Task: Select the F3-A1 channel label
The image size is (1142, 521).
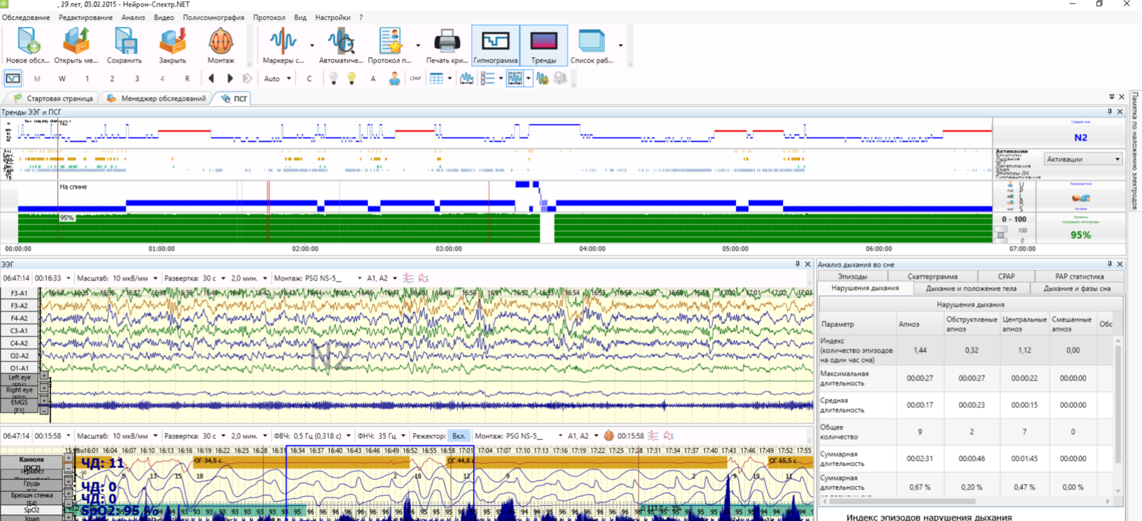Action: (19, 293)
